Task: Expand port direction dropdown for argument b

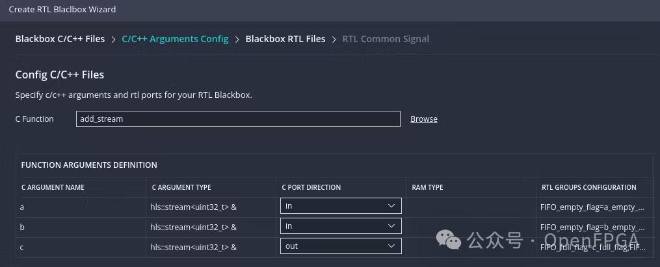Action: click(x=341, y=226)
